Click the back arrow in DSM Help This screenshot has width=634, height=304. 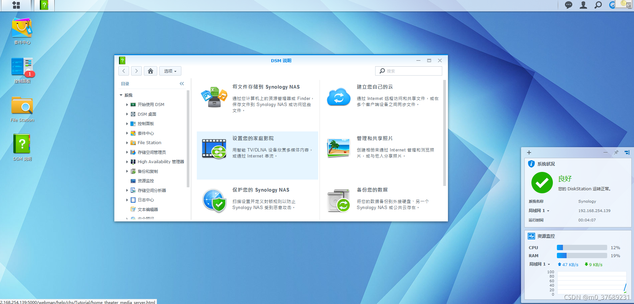coord(124,71)
